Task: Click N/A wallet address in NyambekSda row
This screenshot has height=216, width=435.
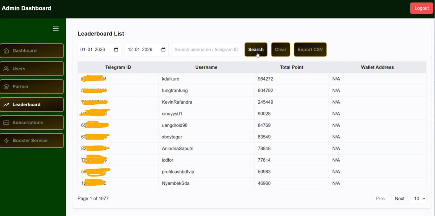Action: click(x=336, y=183)
